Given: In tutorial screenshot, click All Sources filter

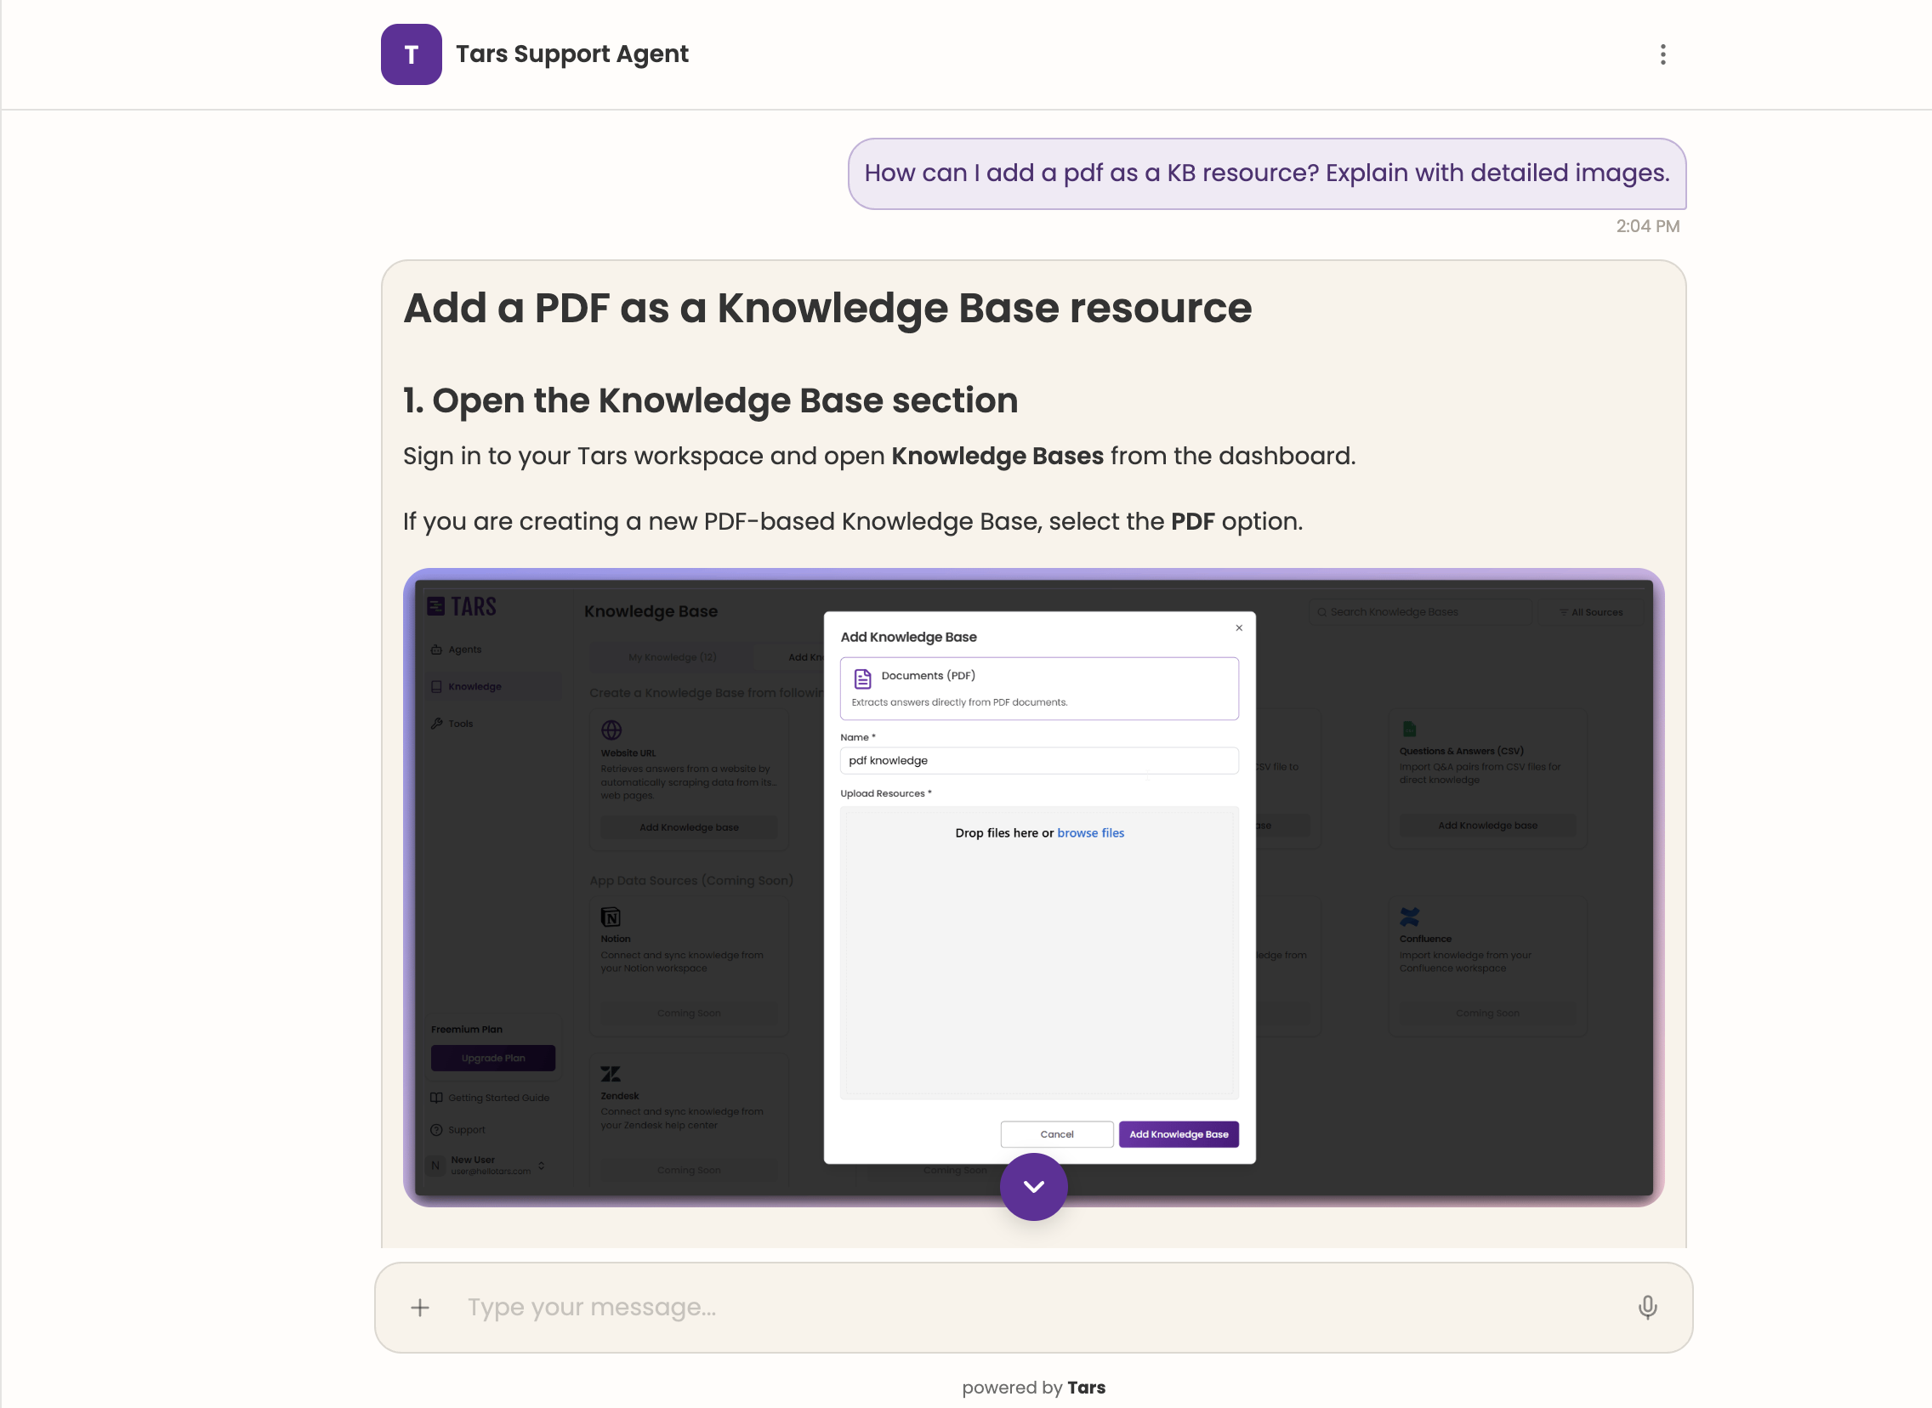Looking at the screenshot, I should tap(1590, 612).
